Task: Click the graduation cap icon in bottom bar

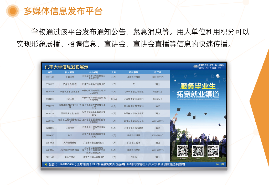Action: [x=222, y=164]
